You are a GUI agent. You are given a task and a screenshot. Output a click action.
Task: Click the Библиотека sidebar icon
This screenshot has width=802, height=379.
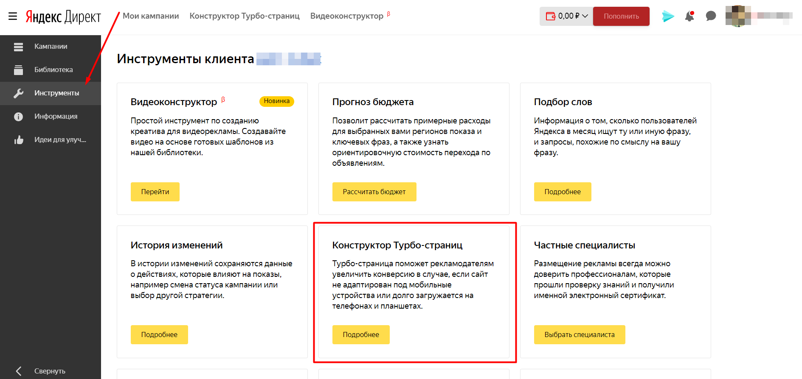point(18,70)
